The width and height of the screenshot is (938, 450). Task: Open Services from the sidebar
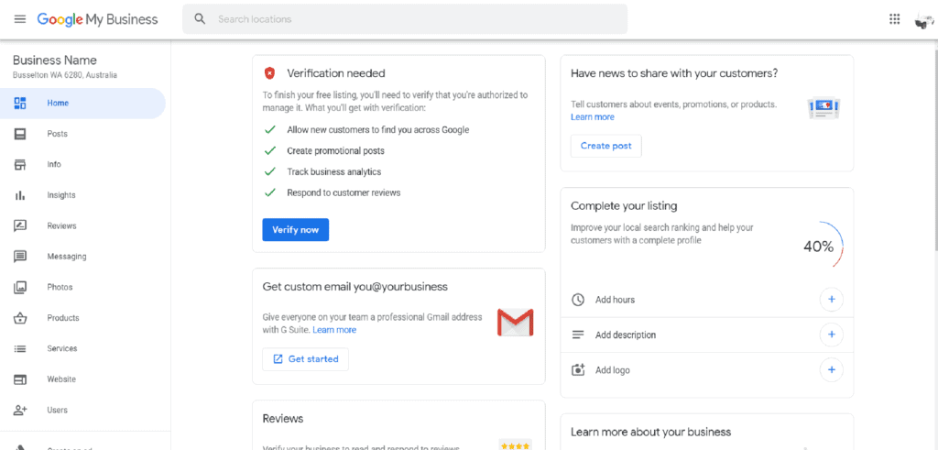82,348
